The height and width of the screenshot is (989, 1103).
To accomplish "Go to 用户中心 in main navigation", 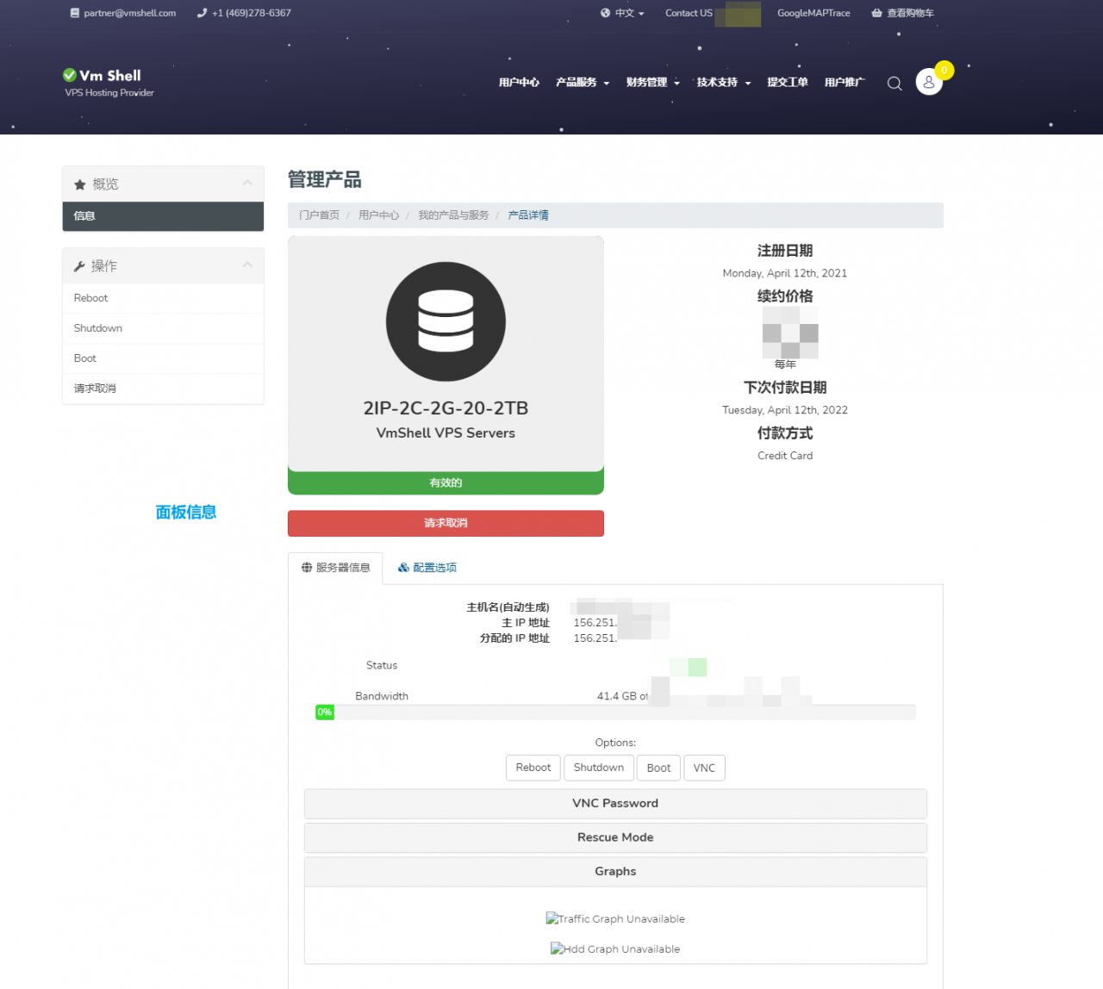I will [x=519, y=83].
